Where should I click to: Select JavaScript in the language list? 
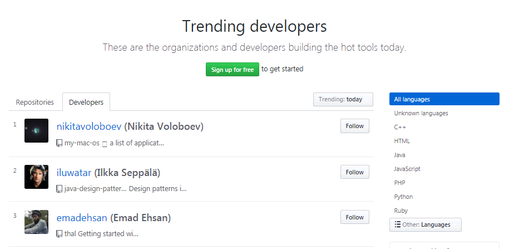click(407, 169)
